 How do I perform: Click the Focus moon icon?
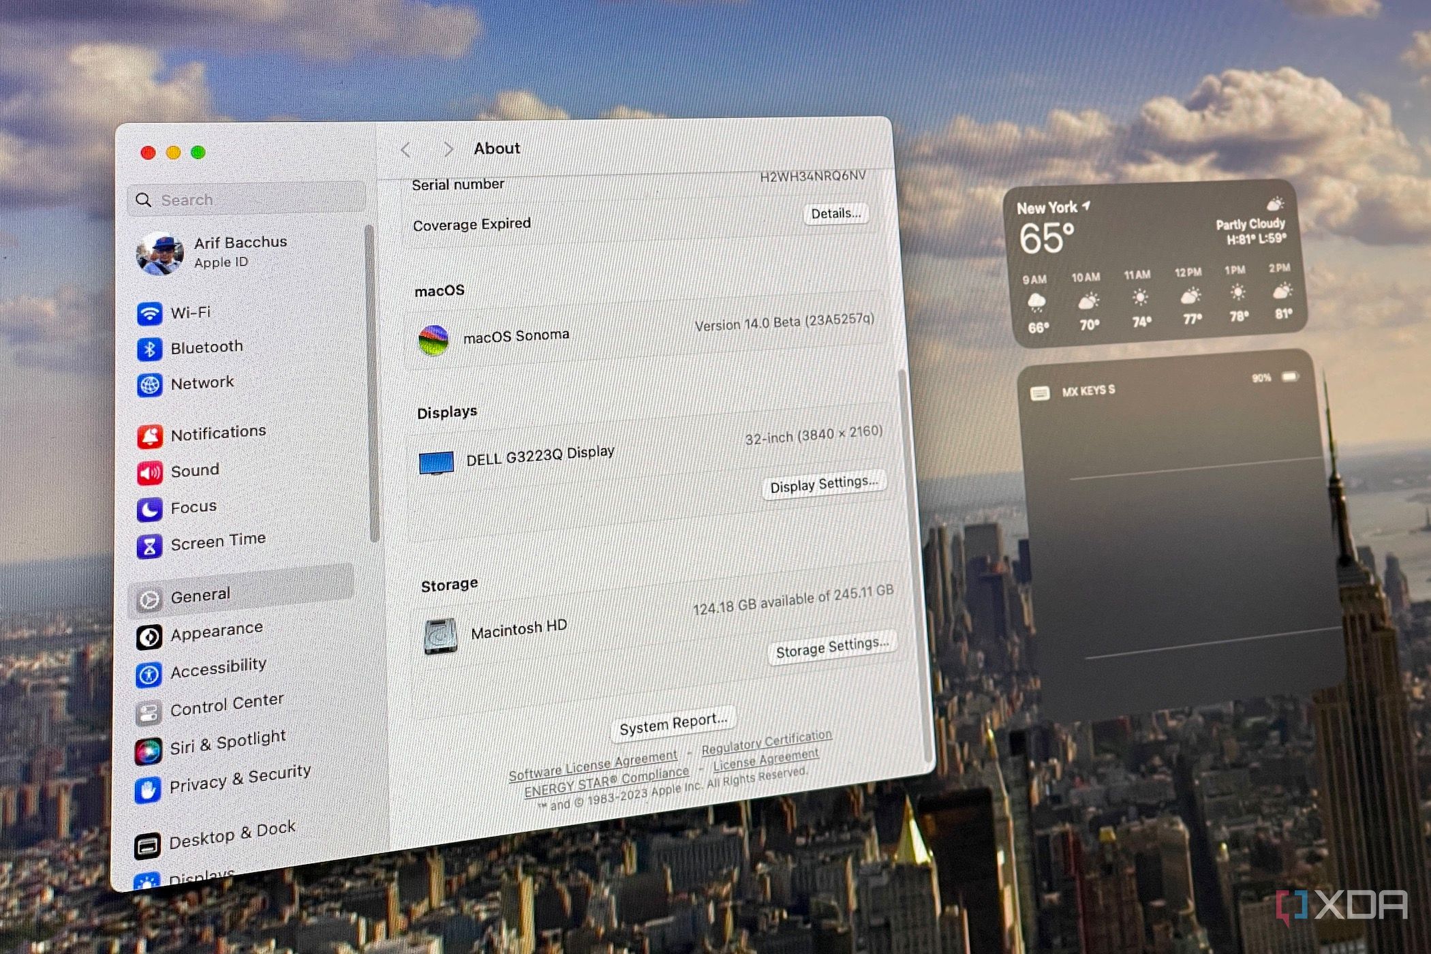coord(151,507)
